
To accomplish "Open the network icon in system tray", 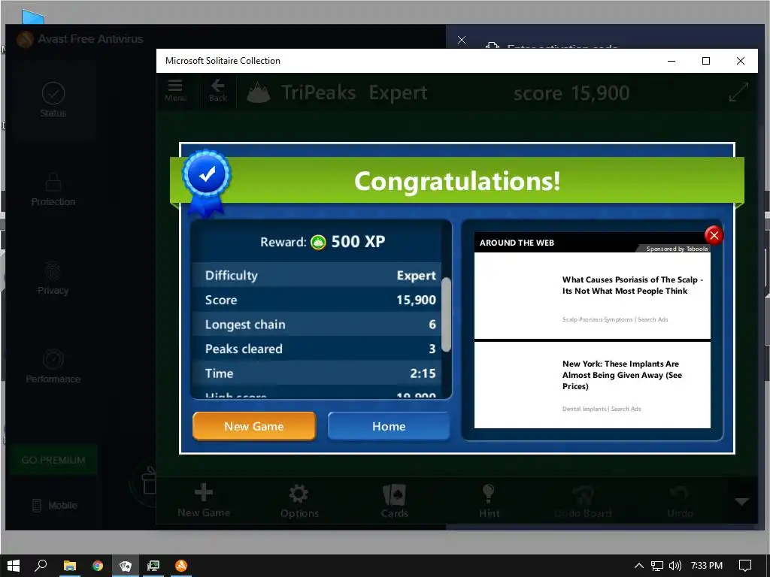I will (657, 566).
